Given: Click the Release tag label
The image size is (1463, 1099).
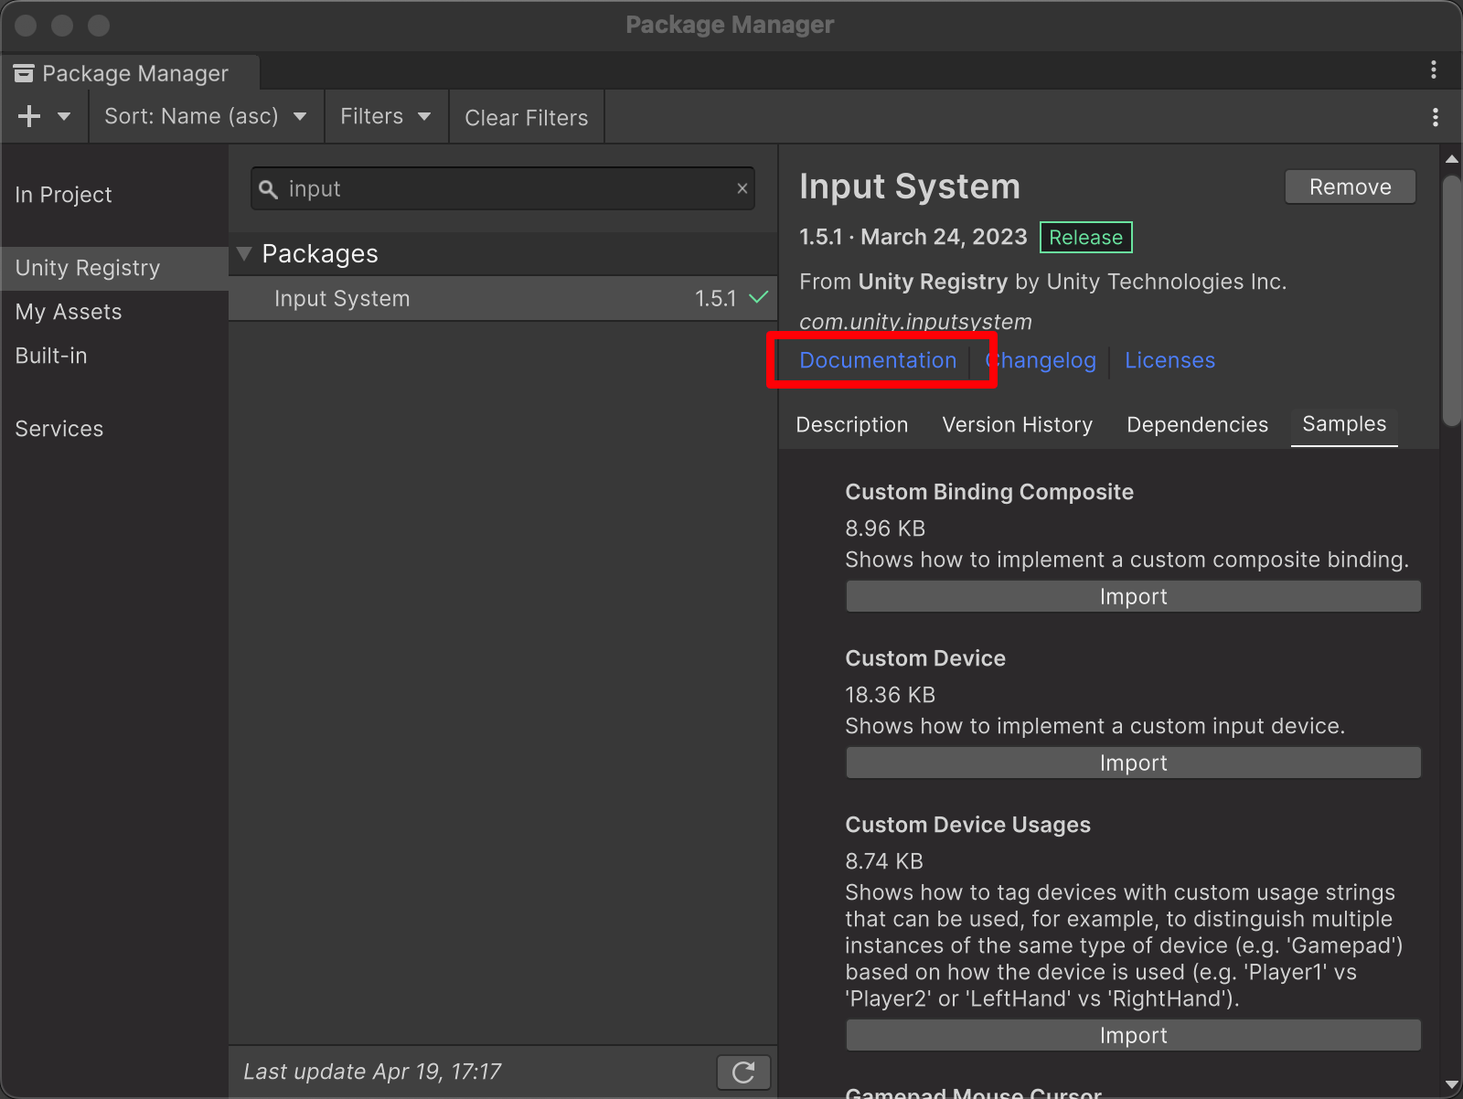Looking at the screenshot, I should click(1086, 238).
